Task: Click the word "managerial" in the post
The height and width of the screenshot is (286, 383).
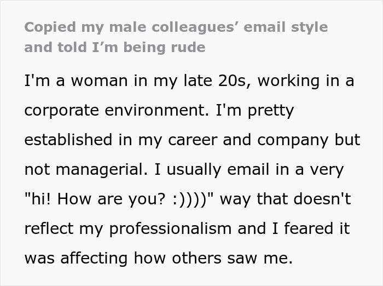Action: [x=104, y=170]
